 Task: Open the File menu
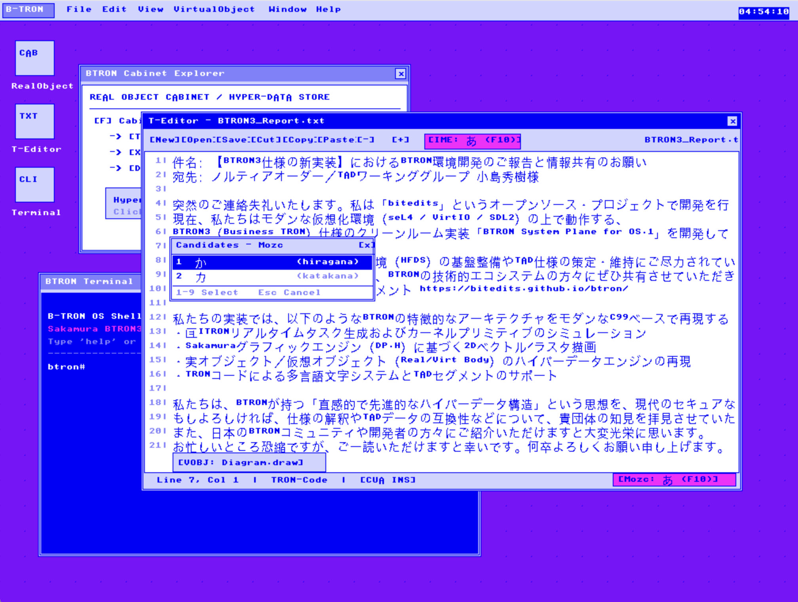tap(79, 9)
